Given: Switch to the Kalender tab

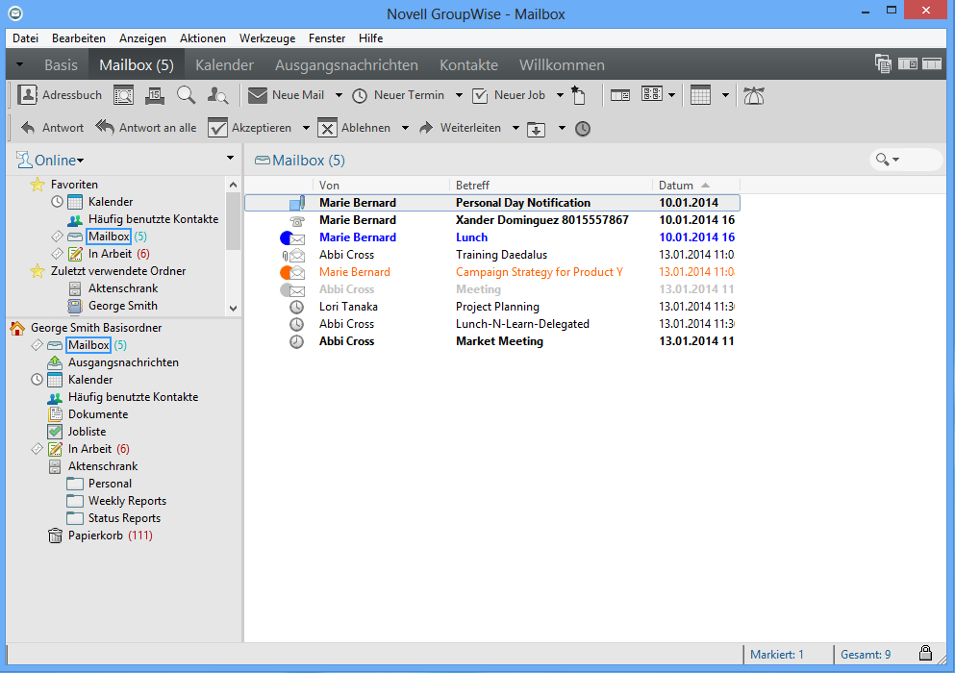Looking at the screenshot, I should 224,65.
